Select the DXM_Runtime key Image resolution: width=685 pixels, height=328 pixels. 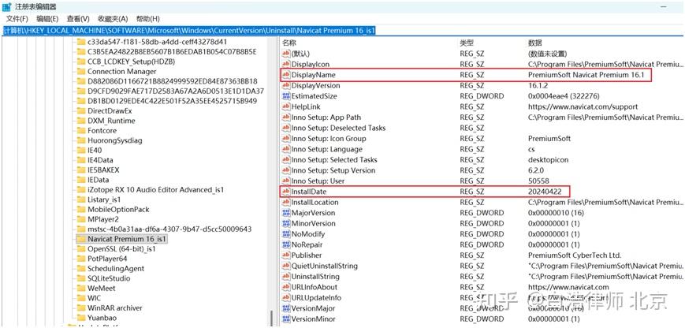[x=111, y=121]
